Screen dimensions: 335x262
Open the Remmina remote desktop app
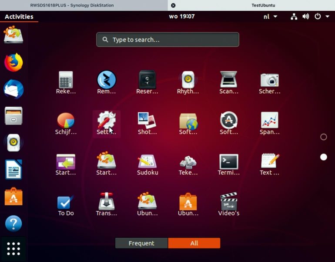coord(106,82)
